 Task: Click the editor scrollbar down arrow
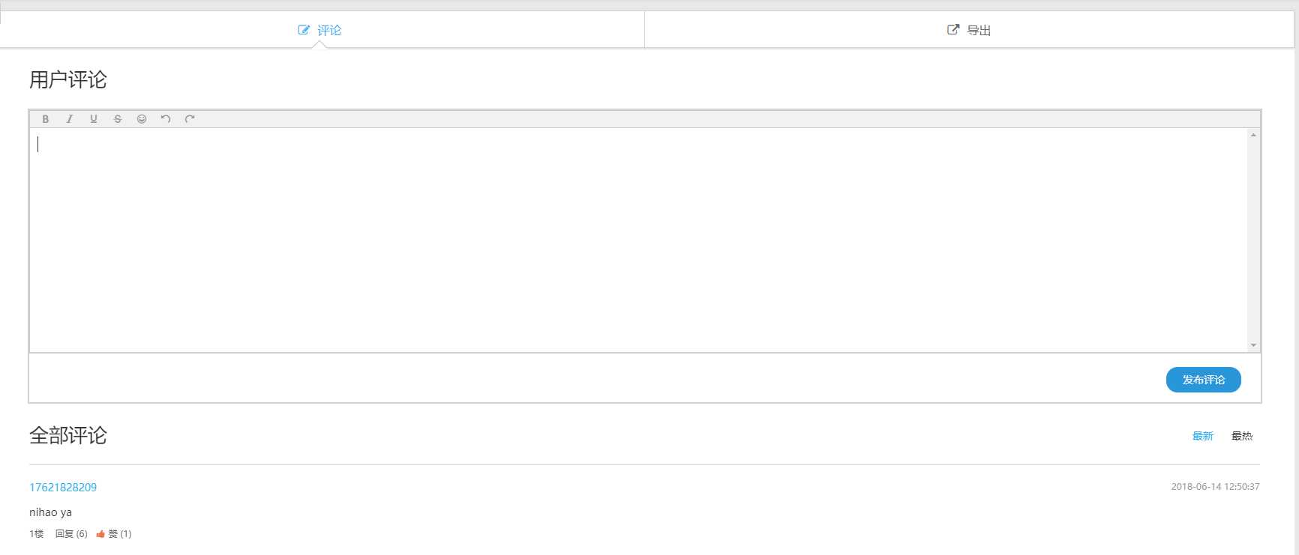1253,345
